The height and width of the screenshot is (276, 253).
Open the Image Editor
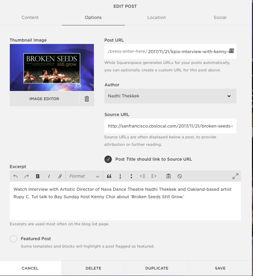44,99
